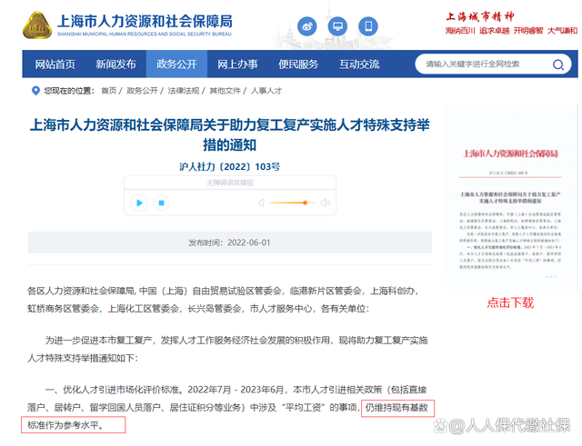The height and width of the screenshot is (446, 582).
Task: Click the bureau golden emblem logo
Action: 37,25
